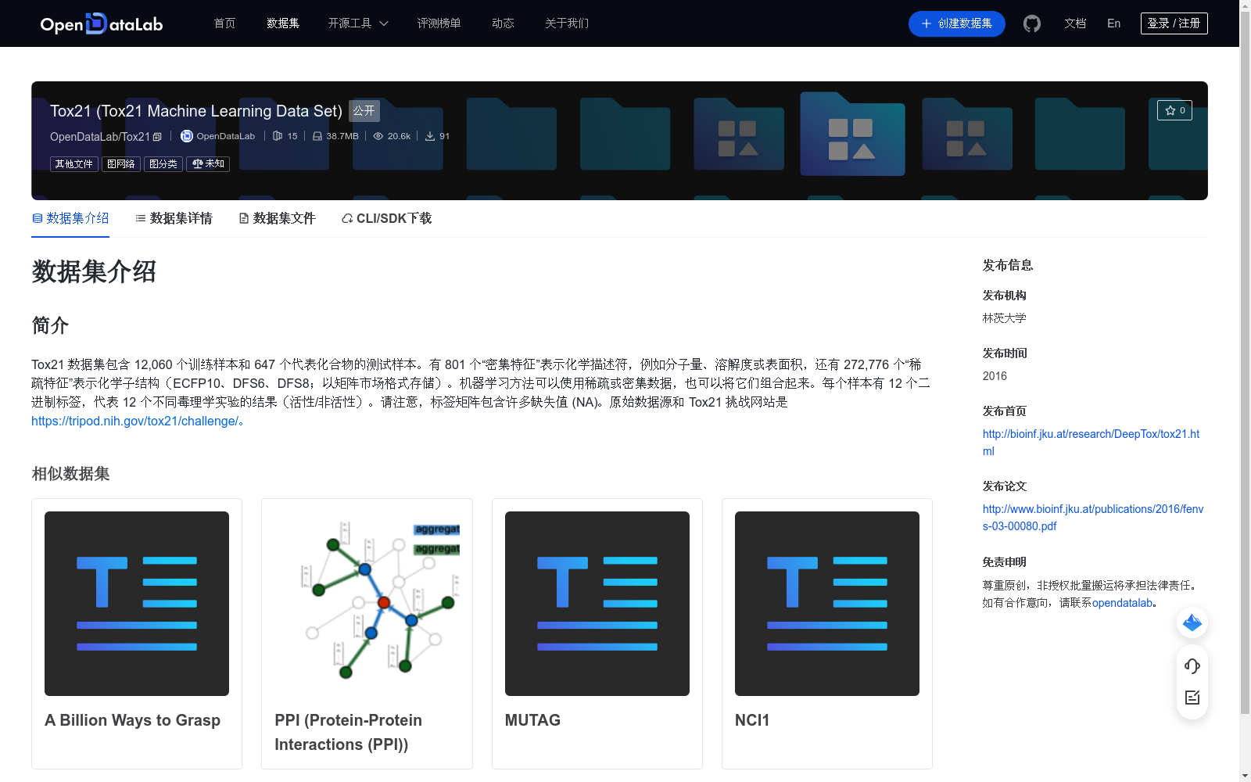Screen dimensions: 1251x782
Task: Open 关于我们 navigation item
Action: tap(567, 23)
